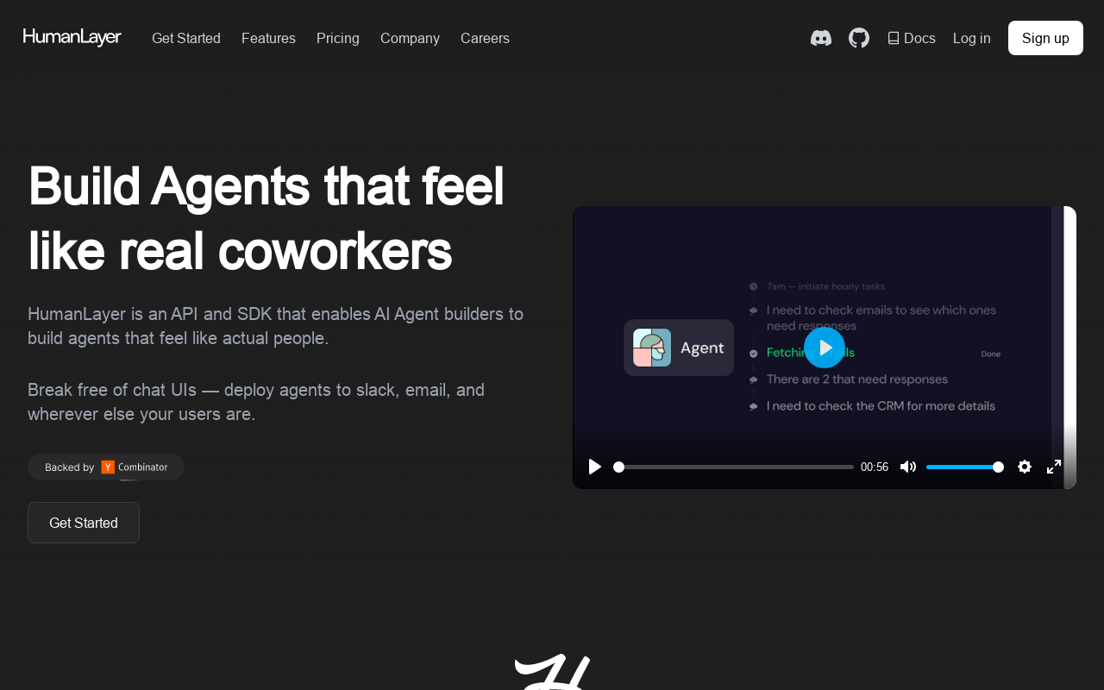Click the HumanLayer logo
1104x690 pixels.
pyautogui.click(x=72, y=37)
